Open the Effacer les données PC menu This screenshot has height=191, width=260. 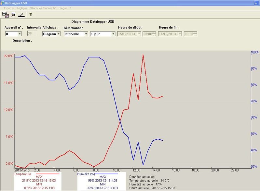point(43,8)
